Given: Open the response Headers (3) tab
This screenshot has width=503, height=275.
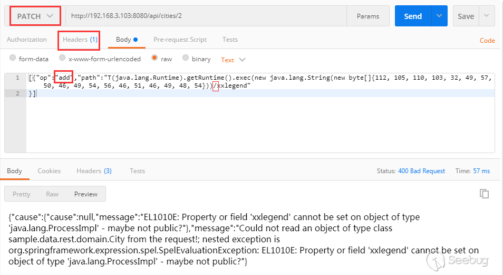Looking at the screenshot, I should (94, 171).
